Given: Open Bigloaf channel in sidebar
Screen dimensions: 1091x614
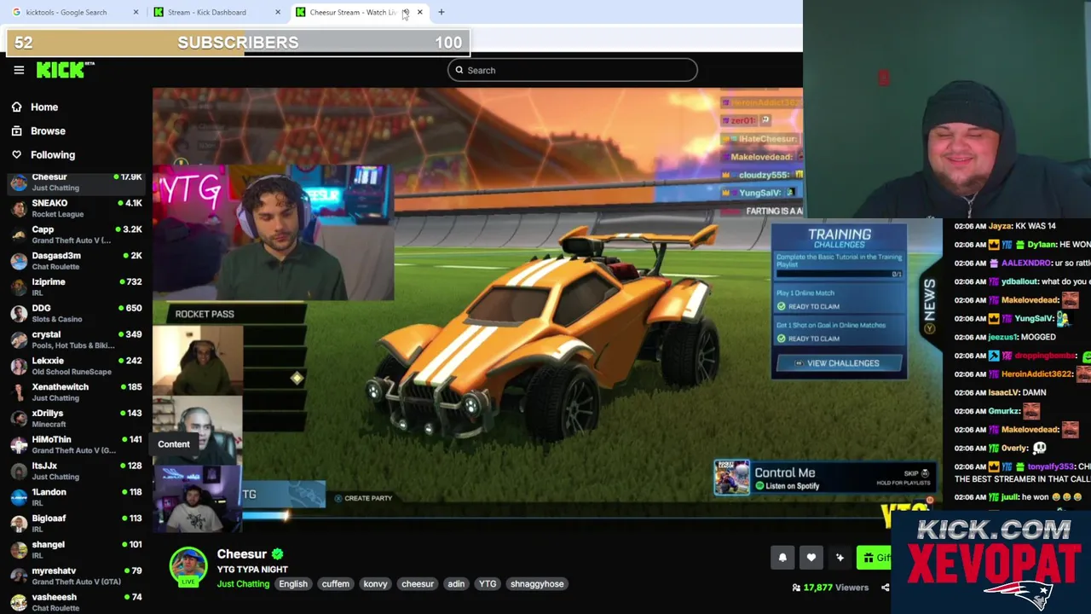Looking at the screenshot, I should [76, 523].
